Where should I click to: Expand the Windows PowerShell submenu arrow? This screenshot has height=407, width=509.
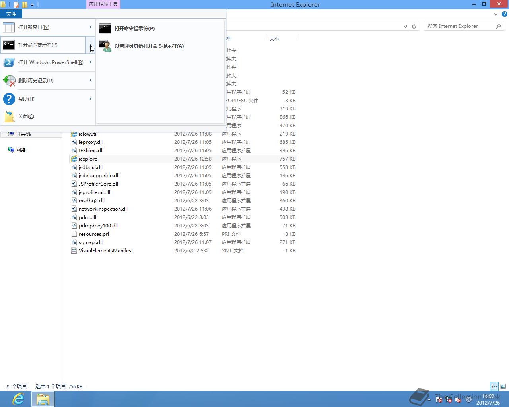[x=91, y=62]
